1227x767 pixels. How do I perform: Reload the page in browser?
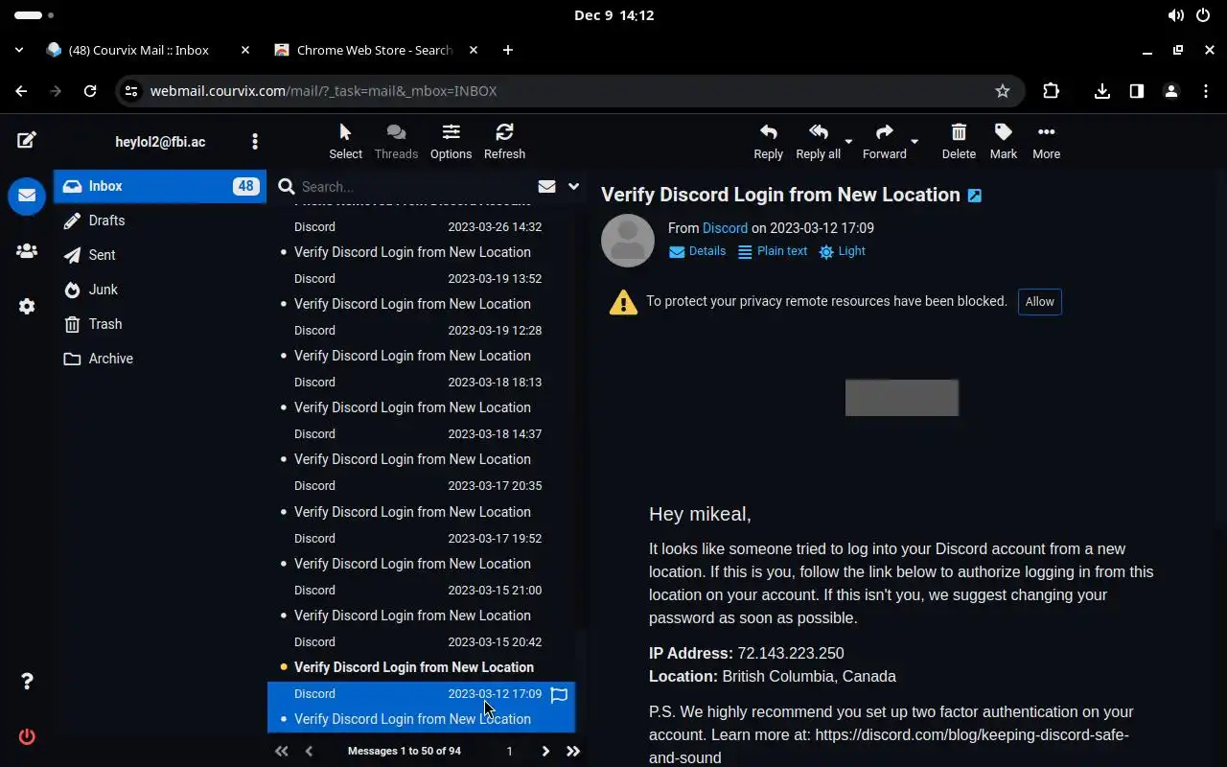pyautogui.click(x=90, y=91)
